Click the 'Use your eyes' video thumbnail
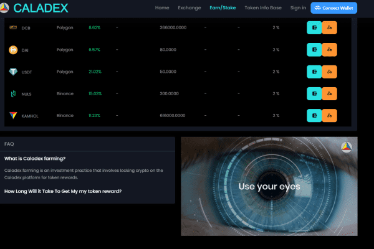374x249 pixels. coord(269,186)
